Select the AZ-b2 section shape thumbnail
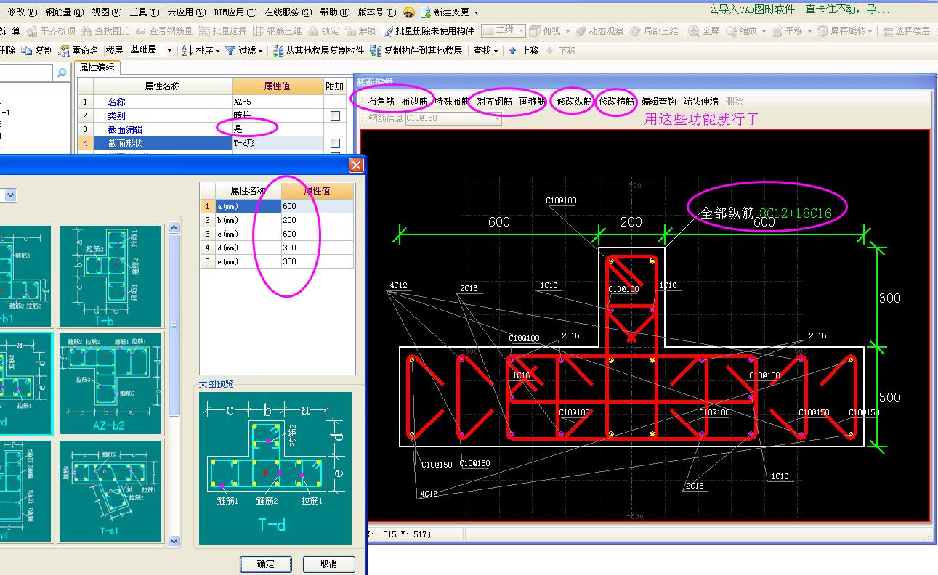The width and height of the screenshot is (938, 575). 110,383
